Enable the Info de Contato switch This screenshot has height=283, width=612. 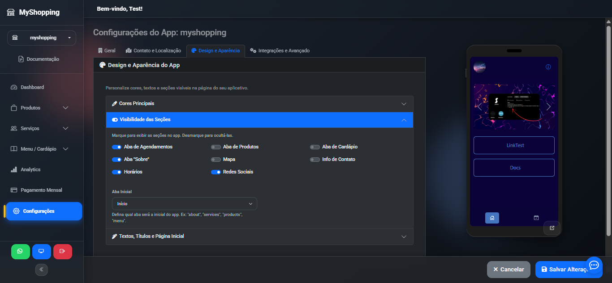tap(315, 159)
